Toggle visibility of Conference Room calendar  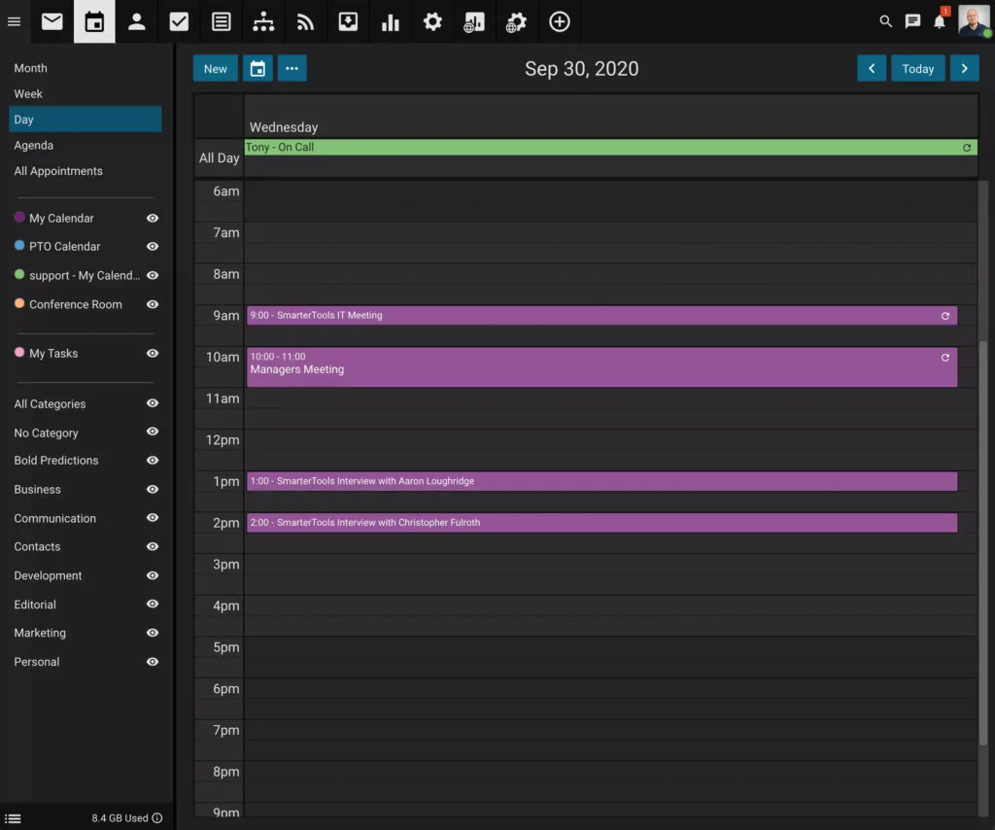pos(153,304)
